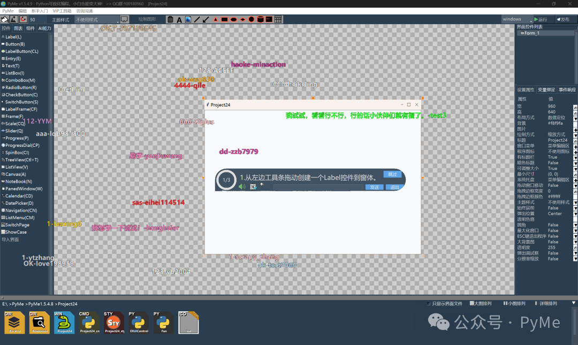Open the Project24_sty style file
Image resolution: width=578 pixels, height=345 pixels.
115,322
